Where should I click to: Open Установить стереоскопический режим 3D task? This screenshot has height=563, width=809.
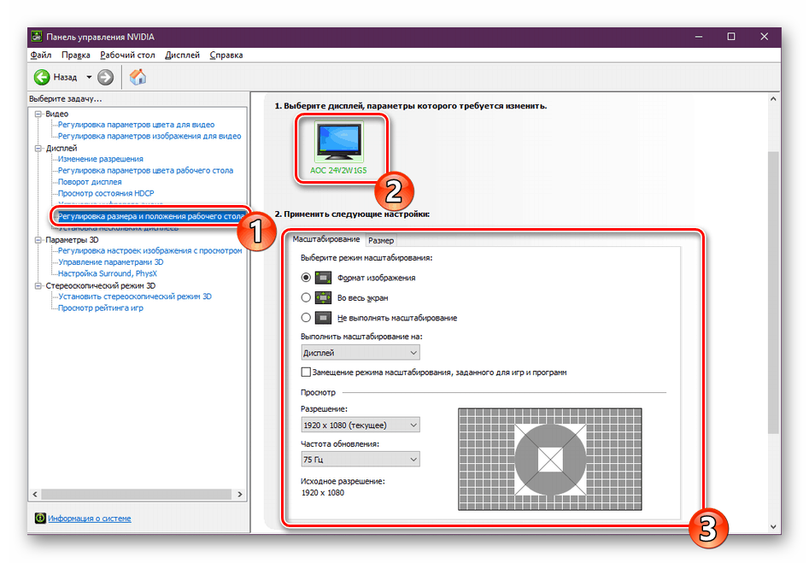135,296
